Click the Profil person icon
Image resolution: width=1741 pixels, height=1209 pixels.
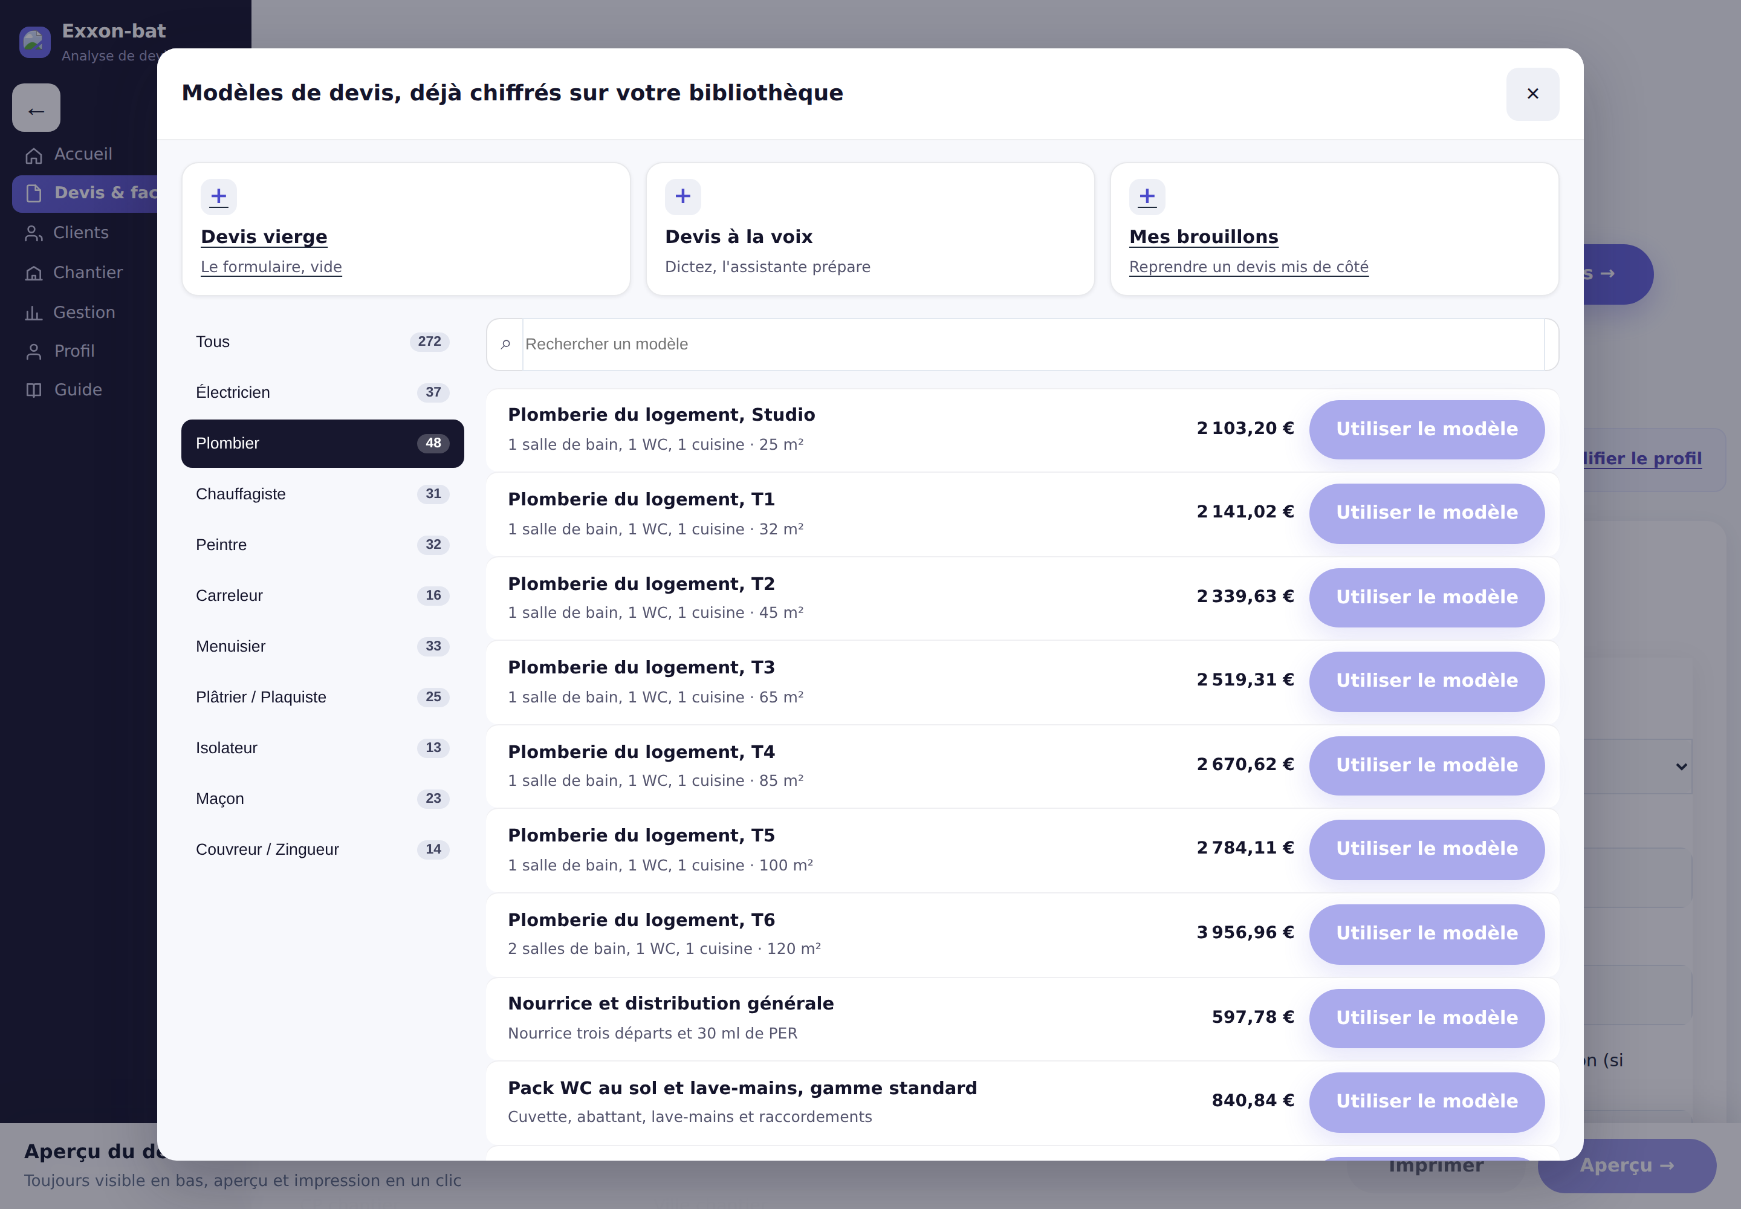(33, 351)
